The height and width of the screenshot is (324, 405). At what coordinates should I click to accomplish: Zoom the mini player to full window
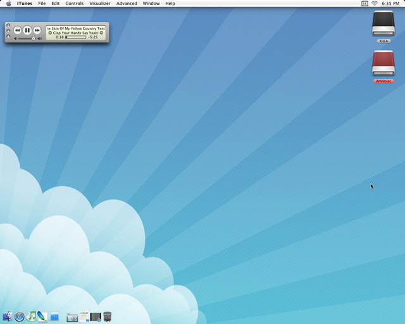coord(8,36)
